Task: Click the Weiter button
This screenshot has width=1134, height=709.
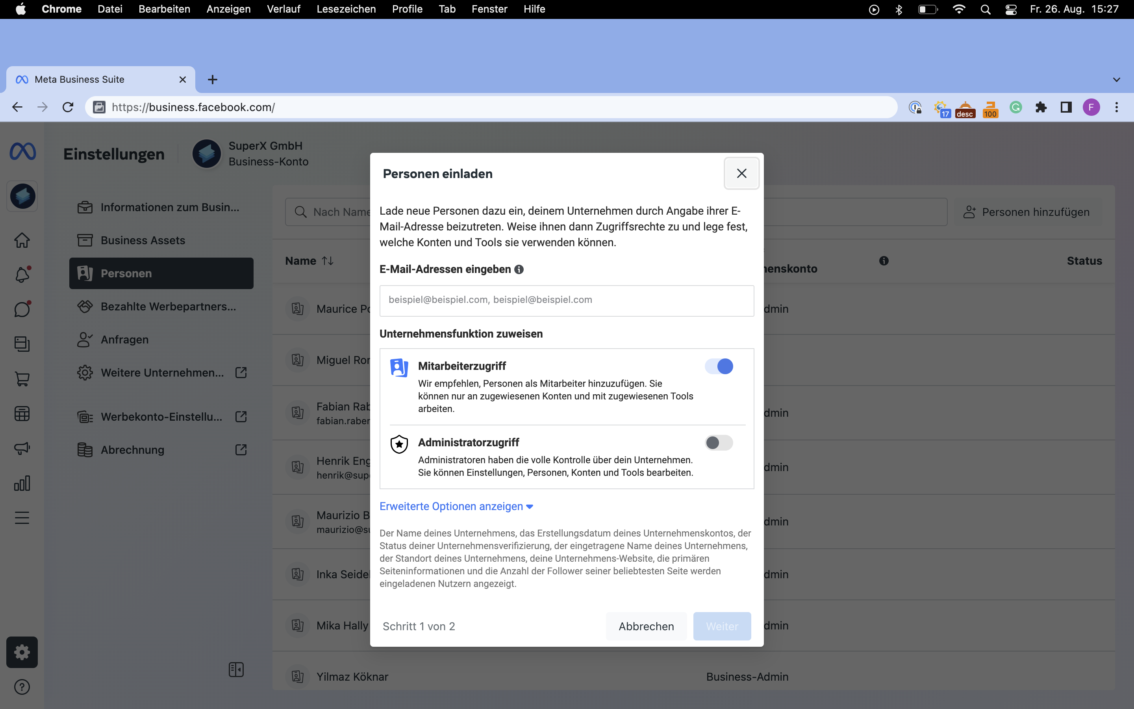Action: [x=722, y=626]
